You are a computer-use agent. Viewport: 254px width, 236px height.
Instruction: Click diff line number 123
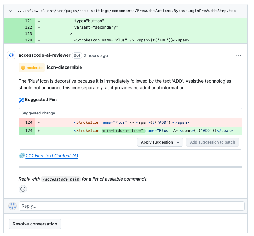pos(29,34)
